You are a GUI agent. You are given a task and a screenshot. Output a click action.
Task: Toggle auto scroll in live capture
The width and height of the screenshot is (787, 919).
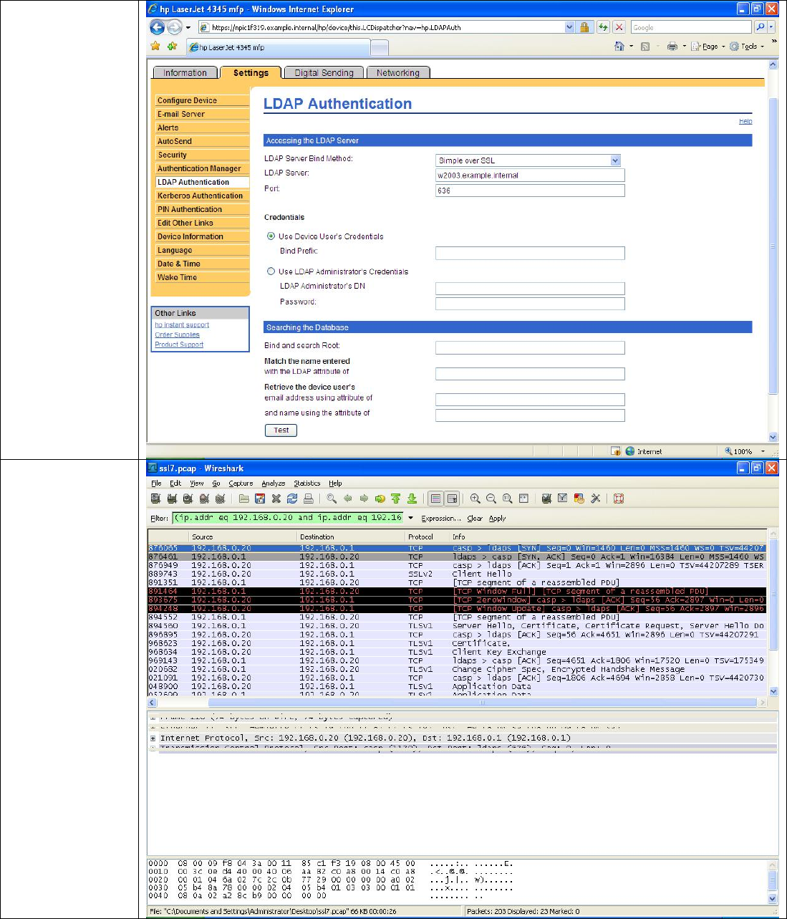coord(452,499)
